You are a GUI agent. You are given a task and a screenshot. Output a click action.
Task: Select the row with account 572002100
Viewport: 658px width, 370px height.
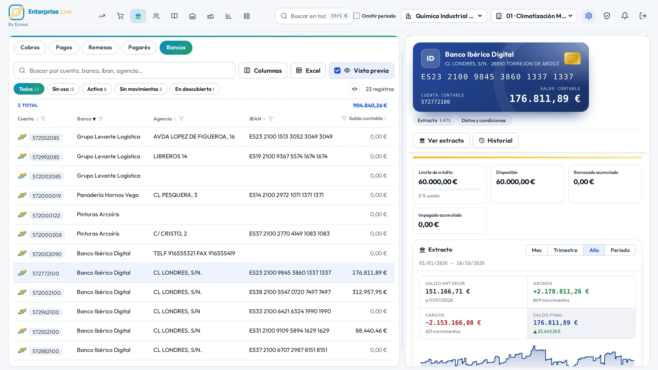tap(204, 292)
